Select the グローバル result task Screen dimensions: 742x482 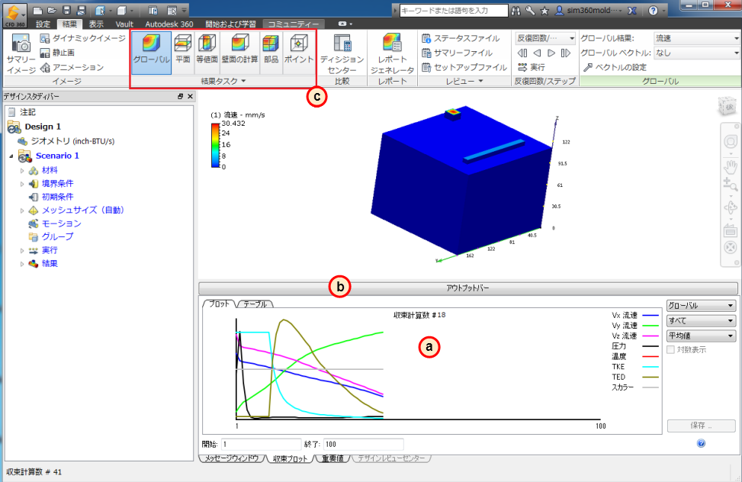click(152, 53)
